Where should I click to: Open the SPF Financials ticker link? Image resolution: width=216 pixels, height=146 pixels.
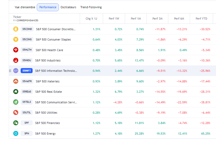point(27,123)
